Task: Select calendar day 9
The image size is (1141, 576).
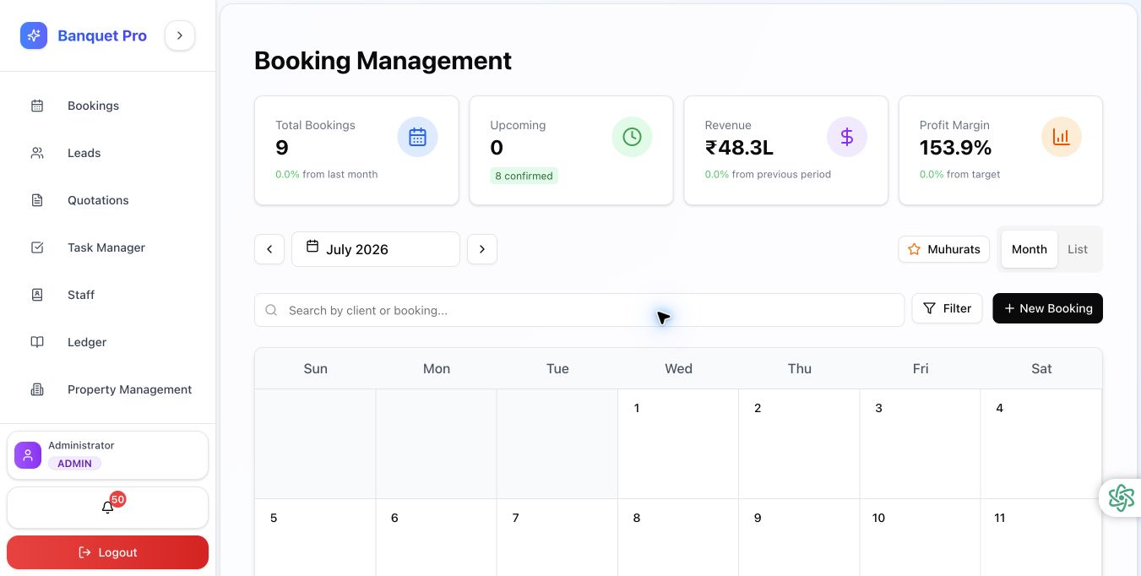Action: click(799, 537)
